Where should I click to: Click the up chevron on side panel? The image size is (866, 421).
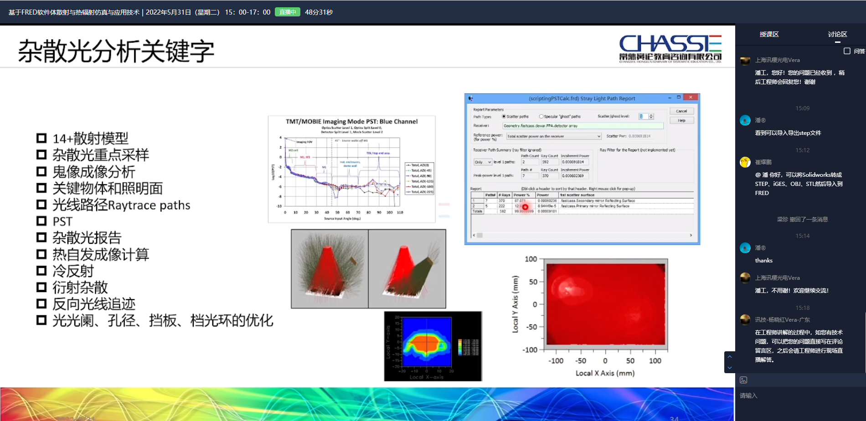(730, 357)
